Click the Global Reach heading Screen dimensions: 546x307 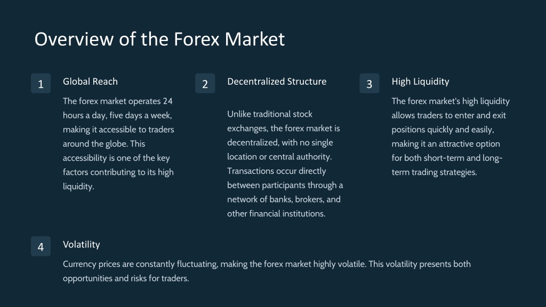(90, 82)
